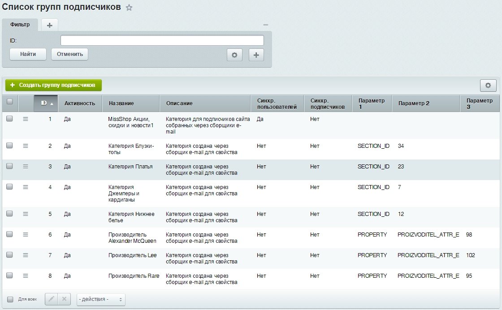Click 'Да' in Синхр. пользователей column
Screen dimensions: 502x310
pyautogui.click(x=260, y=119)
